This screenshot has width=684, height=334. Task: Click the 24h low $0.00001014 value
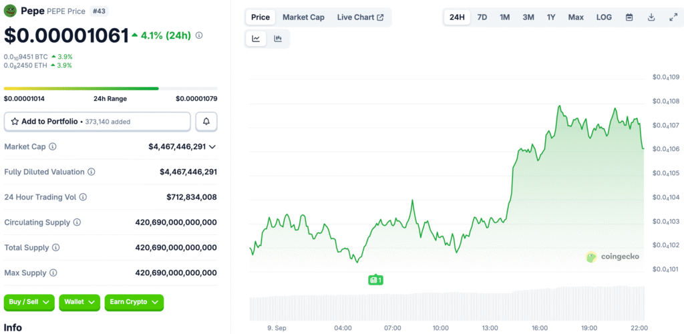click(x=24, y=99)
